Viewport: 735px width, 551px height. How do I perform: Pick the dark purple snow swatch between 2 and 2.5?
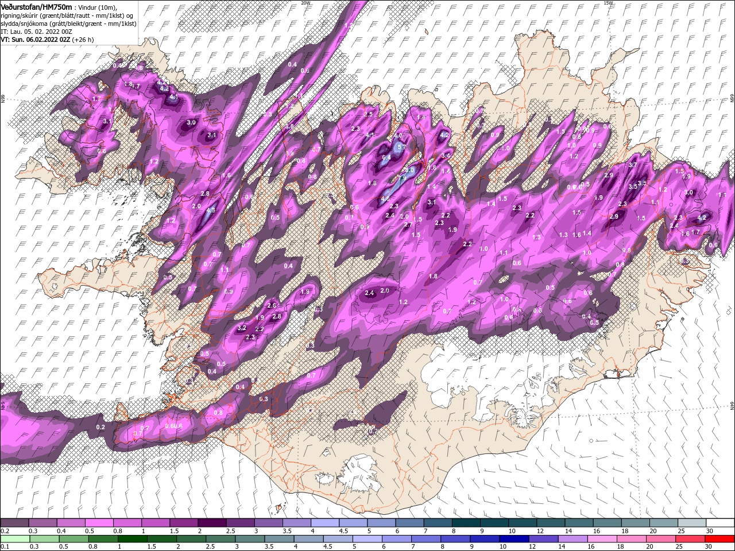[212, 523]
